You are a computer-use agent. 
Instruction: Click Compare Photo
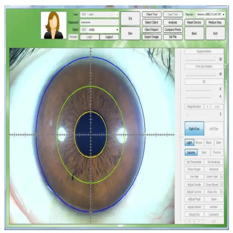point(173,30)
